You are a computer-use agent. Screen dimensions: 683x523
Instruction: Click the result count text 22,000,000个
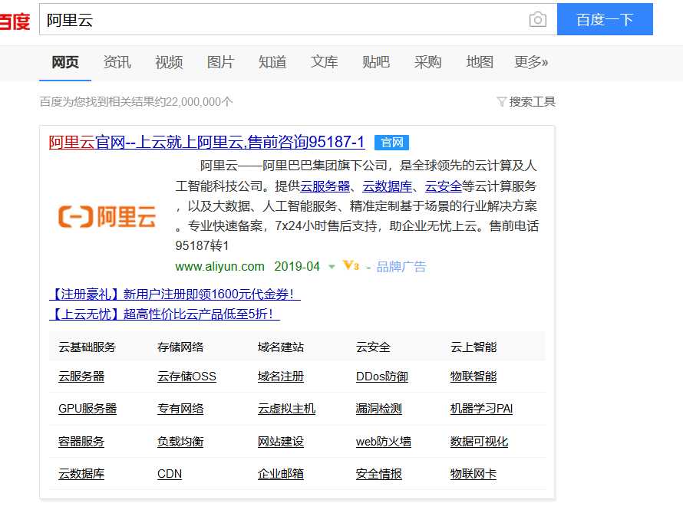click(199, 102)
